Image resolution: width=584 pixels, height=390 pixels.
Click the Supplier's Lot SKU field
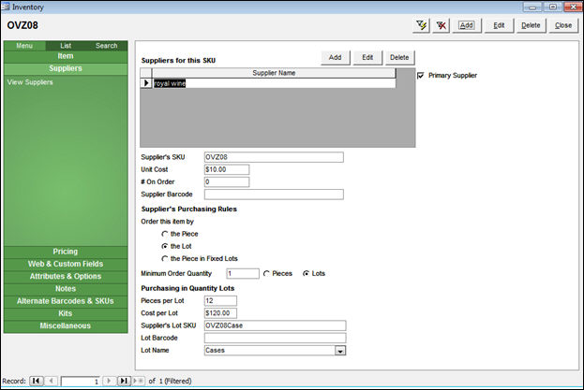[275, 325]
